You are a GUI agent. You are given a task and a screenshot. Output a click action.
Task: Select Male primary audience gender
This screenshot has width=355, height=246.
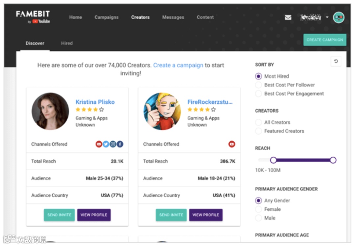coord(258,218)
